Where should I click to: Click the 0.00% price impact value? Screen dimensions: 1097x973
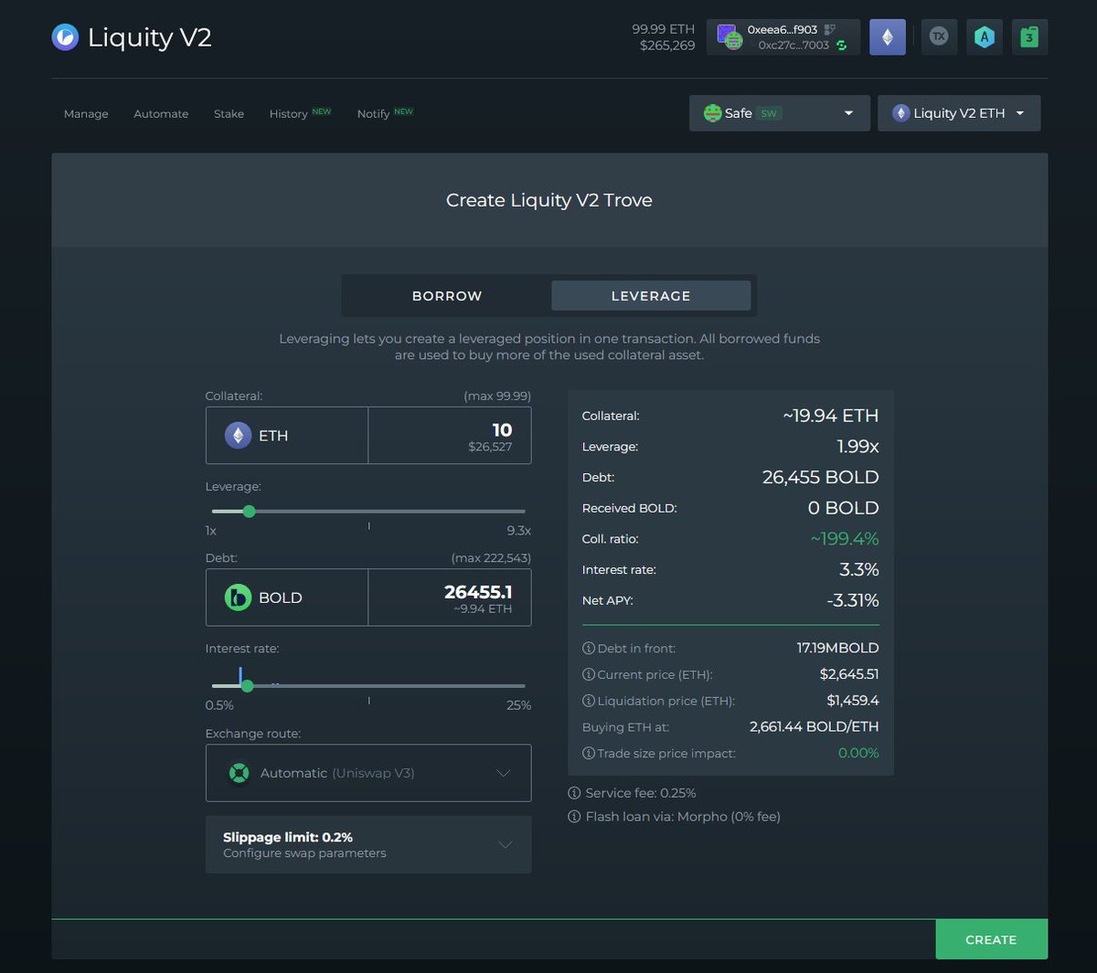(x=858, y=754)
